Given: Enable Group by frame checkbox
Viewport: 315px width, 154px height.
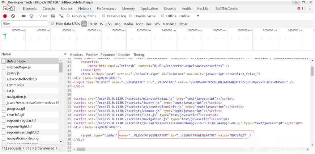Looking at the screenshot, I should pos(68,16).
